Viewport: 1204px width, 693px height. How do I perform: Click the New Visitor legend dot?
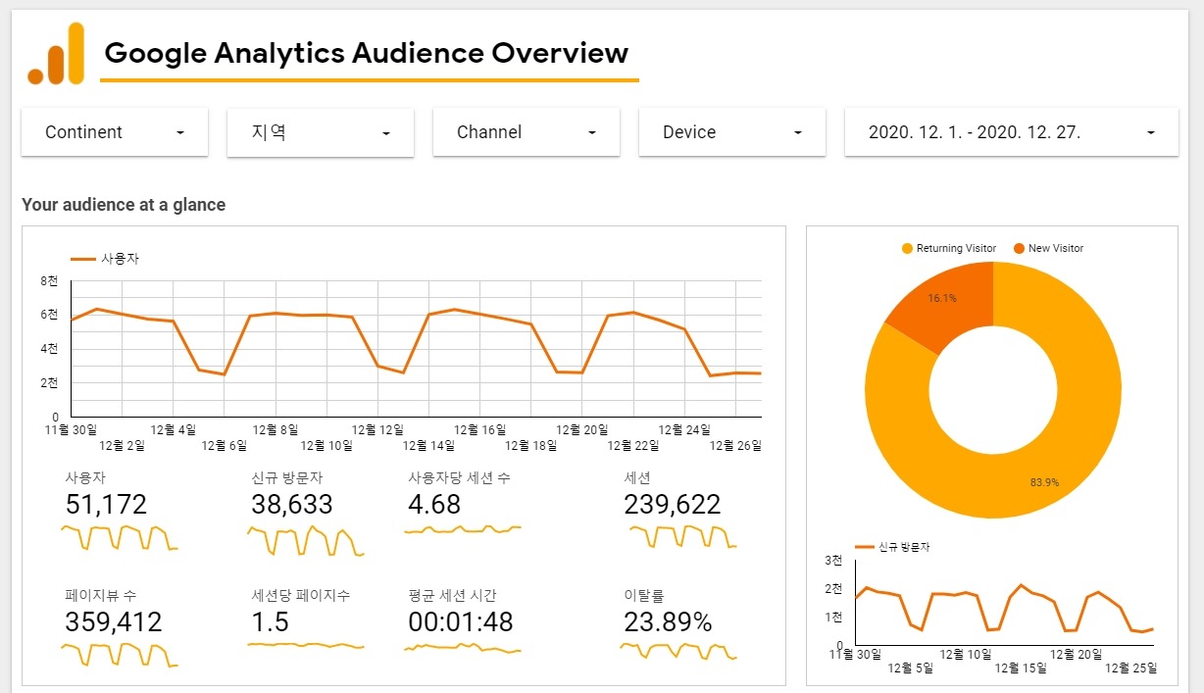coord(1019,249)
